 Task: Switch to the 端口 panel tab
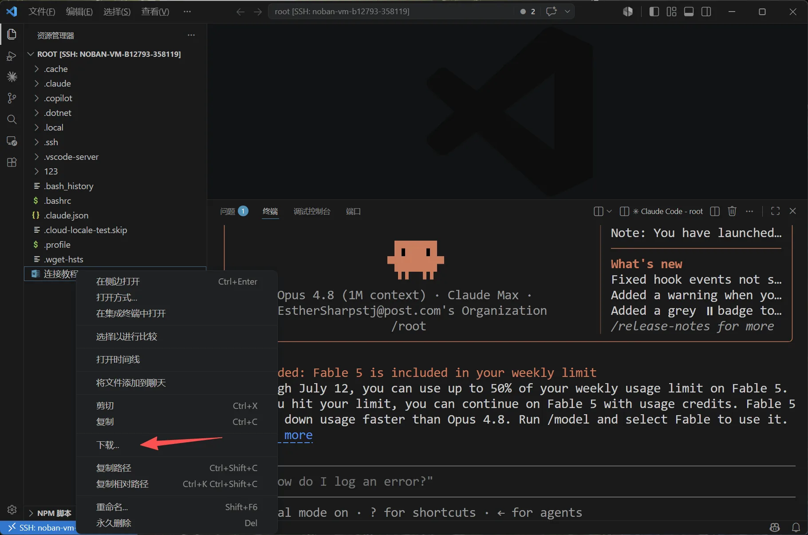353,211
